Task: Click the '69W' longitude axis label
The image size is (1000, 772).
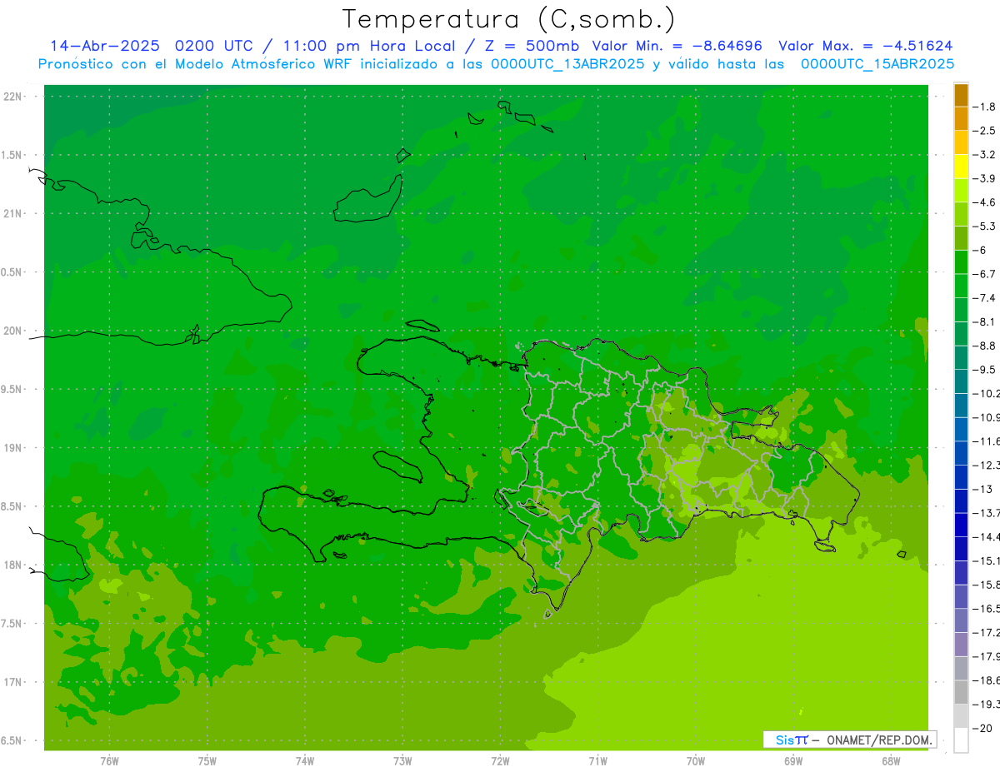Action: pyautogui.click(x=793, y=760)
